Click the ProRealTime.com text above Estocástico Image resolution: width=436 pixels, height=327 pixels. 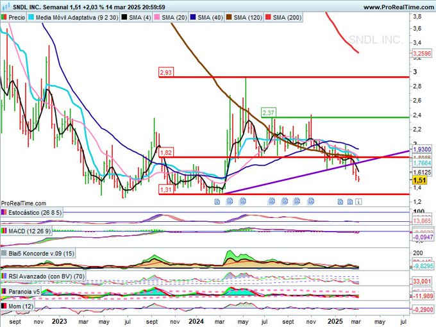pos(24,203)
